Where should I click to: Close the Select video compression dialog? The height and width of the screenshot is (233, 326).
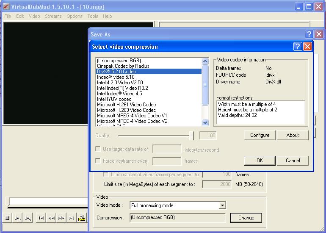click(307, 47)
